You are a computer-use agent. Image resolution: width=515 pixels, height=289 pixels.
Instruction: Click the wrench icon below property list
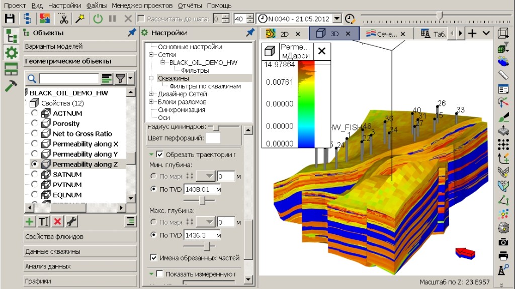[71, 221]
